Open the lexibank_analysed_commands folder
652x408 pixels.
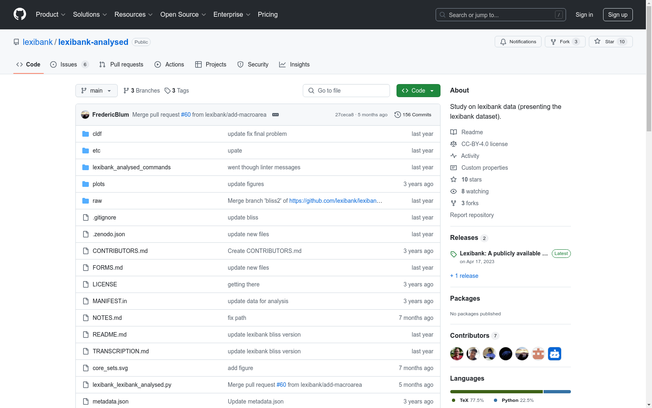tap(132, 167)
